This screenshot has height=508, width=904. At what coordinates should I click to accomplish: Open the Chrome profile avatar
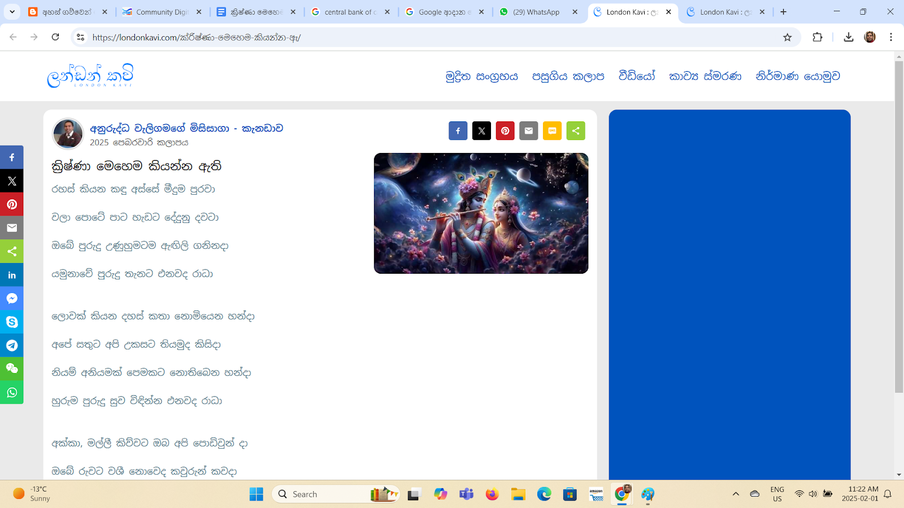pos(870,37)
